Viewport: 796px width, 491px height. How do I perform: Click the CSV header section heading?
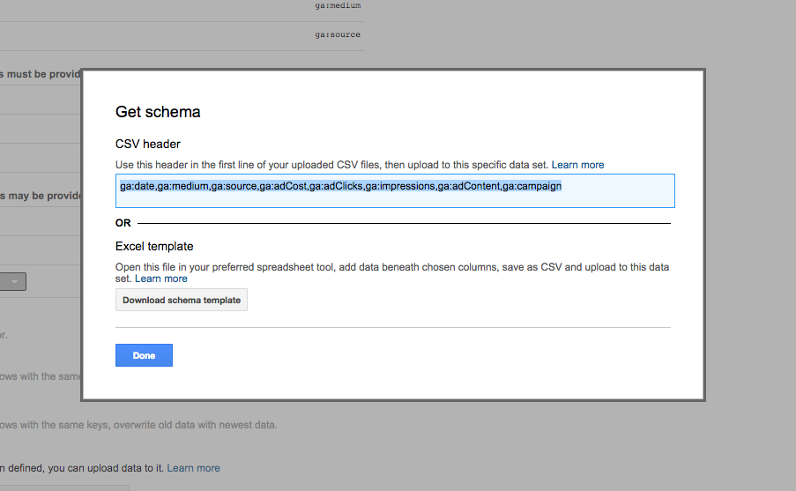tap(148, 145)
